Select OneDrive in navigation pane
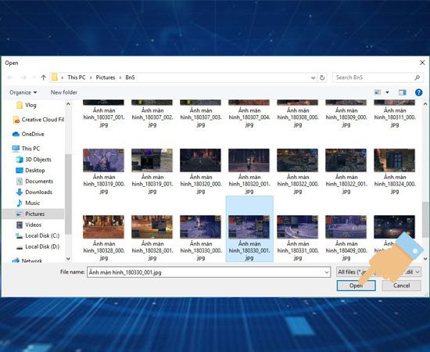430x352 pixels. [28, 135]
